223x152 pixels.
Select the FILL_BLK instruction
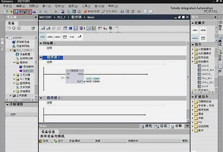(205, 78)
